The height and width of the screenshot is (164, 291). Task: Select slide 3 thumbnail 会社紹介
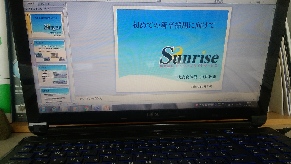point(52,75)
